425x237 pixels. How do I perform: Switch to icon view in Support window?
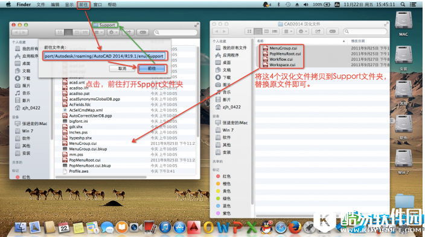click(x=60, y=32)
